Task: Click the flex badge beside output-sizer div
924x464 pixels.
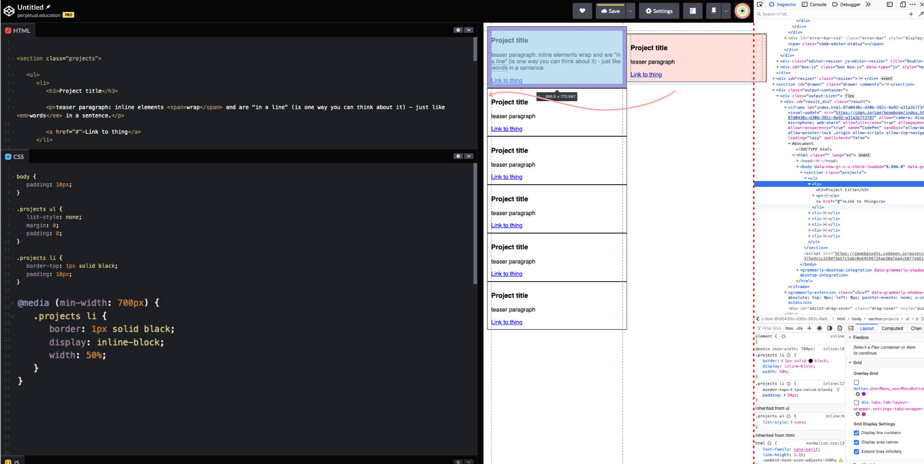Action: [x=850, y=96]
